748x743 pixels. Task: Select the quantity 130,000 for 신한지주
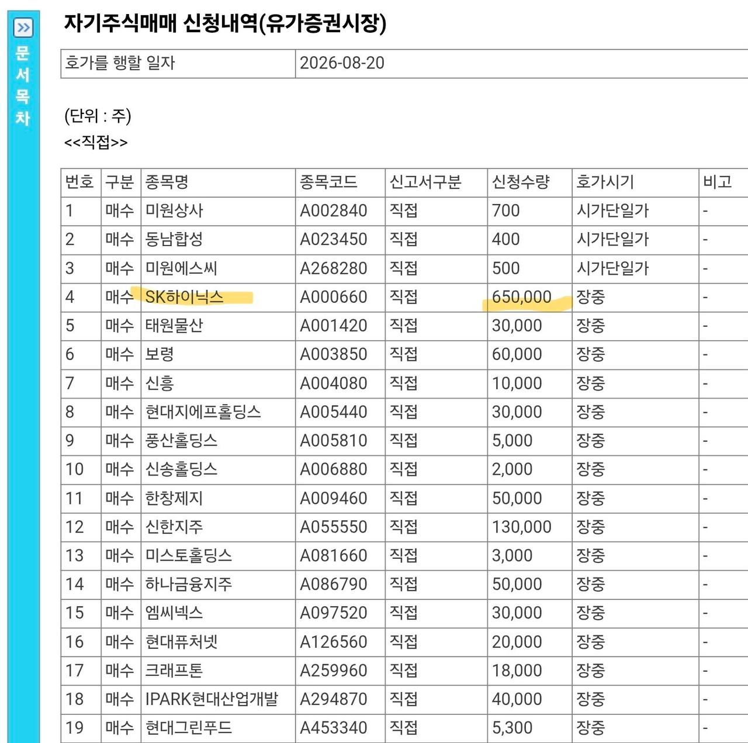tap(522, 527)
